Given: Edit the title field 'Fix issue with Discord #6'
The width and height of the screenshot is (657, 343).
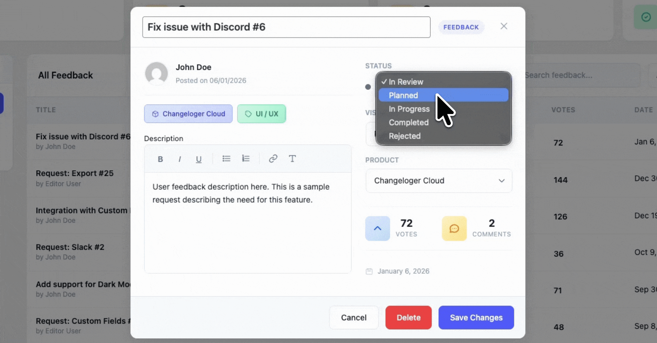Looking at the screenshot, I should point(286,27).
